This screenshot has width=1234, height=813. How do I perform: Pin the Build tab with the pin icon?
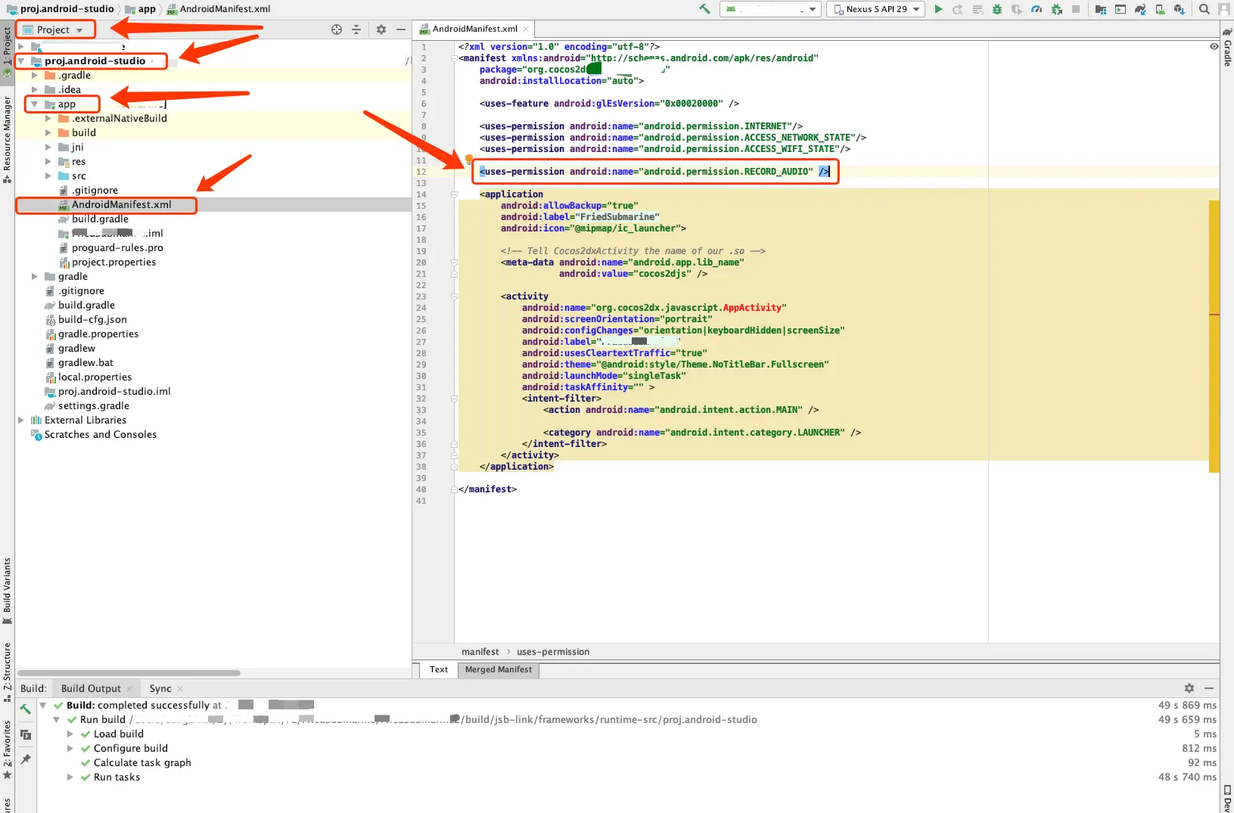[x=26, y=759]
